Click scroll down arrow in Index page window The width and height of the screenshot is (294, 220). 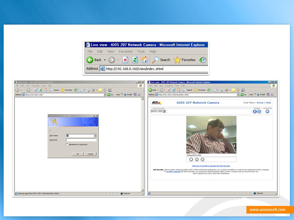pos(142,190)
